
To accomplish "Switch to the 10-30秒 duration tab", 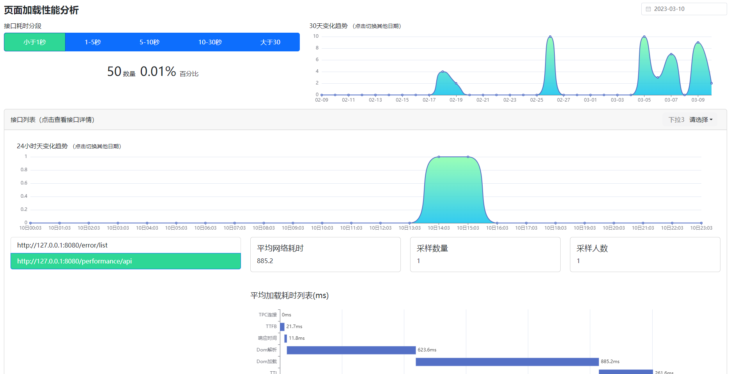I will pyautogui.click(x=210, y=42).
